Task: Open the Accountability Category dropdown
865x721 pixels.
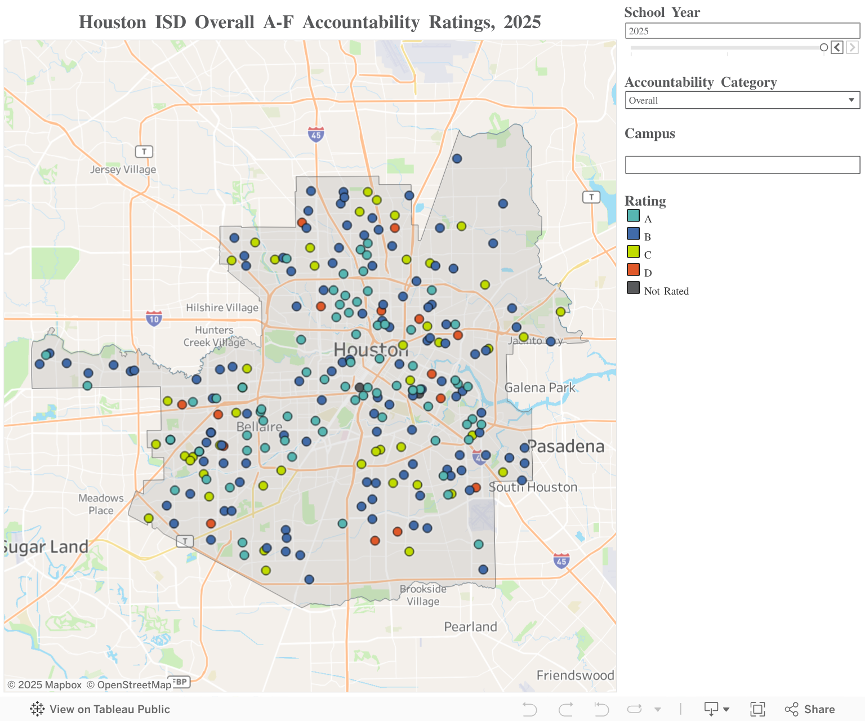Action: pyautogui.click(x=742, y=100)
